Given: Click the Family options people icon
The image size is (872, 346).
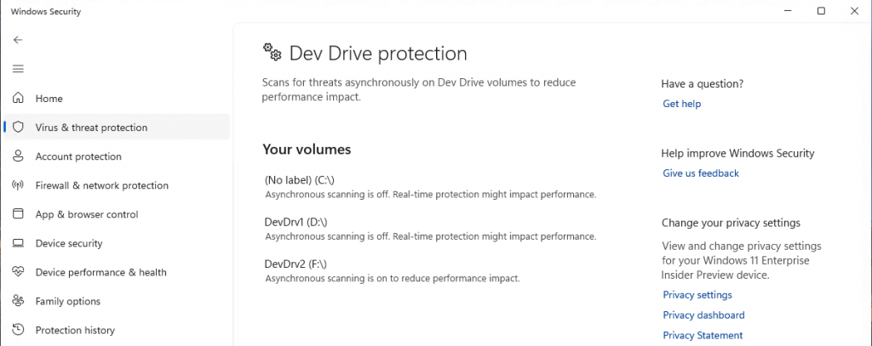Looking at the screenshot, I should click(x=18, y=301).
